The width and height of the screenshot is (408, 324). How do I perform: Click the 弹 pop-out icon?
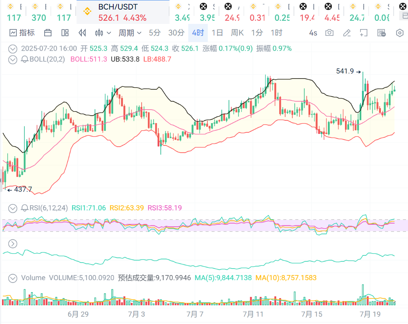(381, 33)
